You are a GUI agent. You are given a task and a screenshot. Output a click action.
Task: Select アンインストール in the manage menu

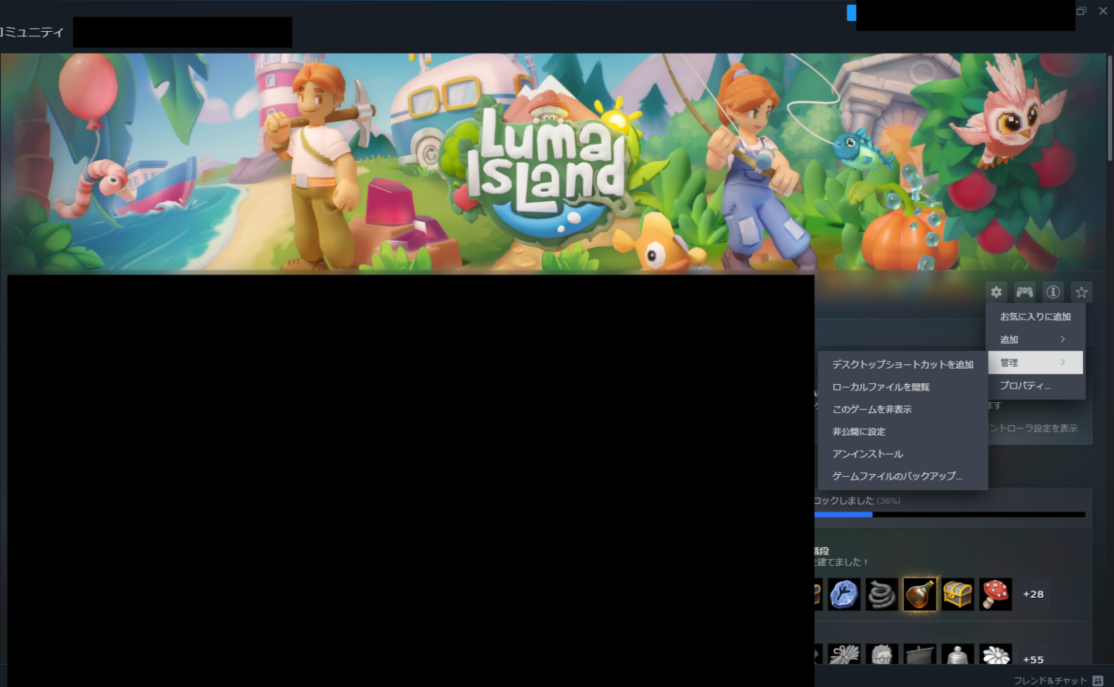click(867, 454)
